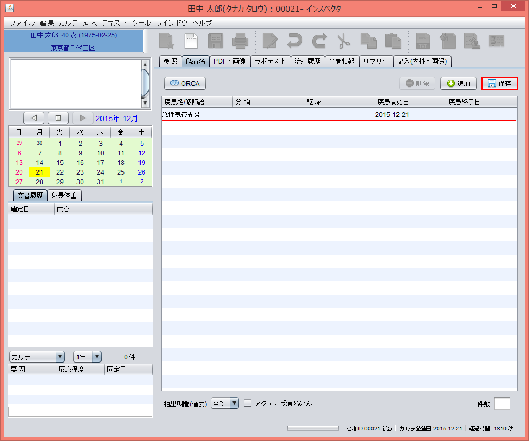Expand the カルテ dropdown list
Viewport: 529px width, 441px height.
[x=36, y=357]
